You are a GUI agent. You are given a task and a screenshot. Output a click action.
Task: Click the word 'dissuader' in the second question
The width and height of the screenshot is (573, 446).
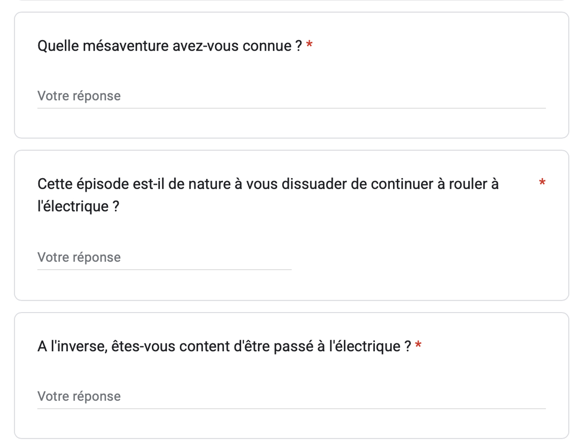click(313, 184)
